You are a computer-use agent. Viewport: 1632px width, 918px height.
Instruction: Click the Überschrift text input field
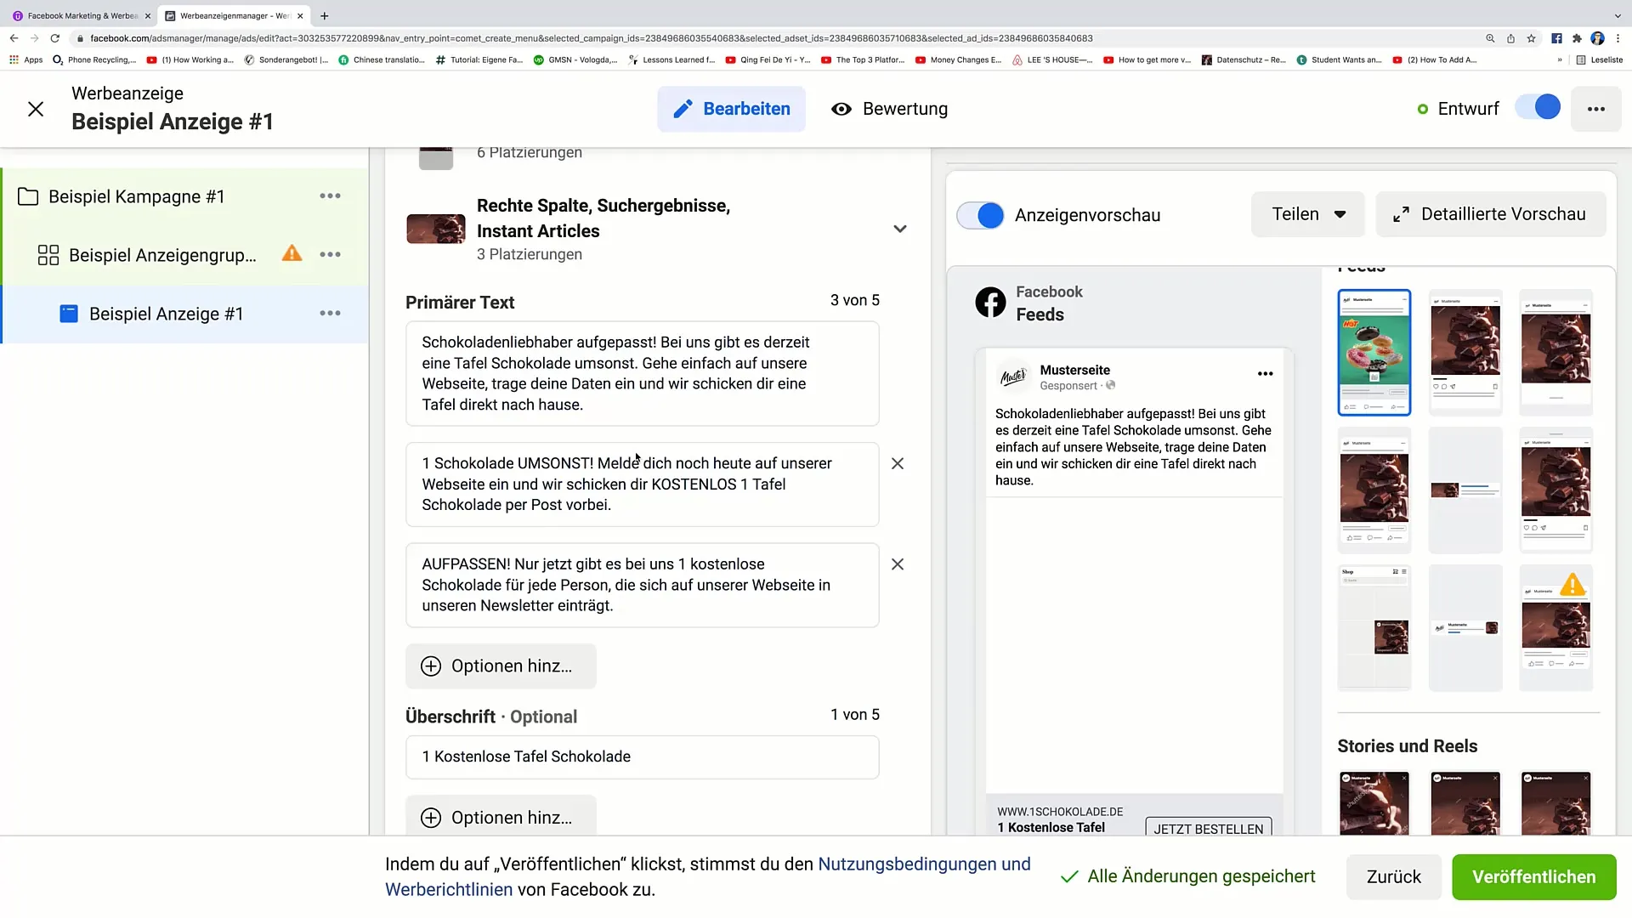pyautogui.click(x=643, y=756)
